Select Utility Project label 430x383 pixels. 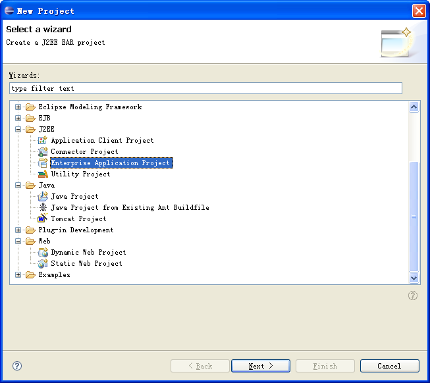pos(80,174)
